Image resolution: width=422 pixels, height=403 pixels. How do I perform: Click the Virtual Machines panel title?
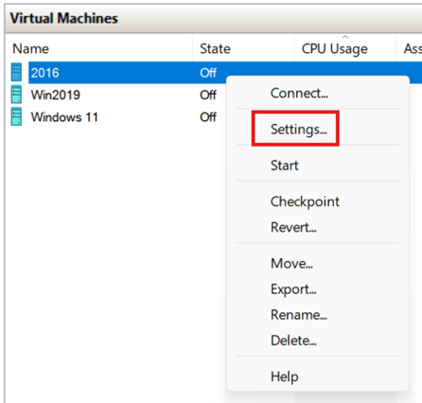point(63,18)
